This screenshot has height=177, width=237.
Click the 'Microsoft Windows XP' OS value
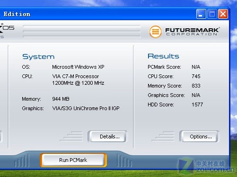pyautogui.click(x=78, y=67)
